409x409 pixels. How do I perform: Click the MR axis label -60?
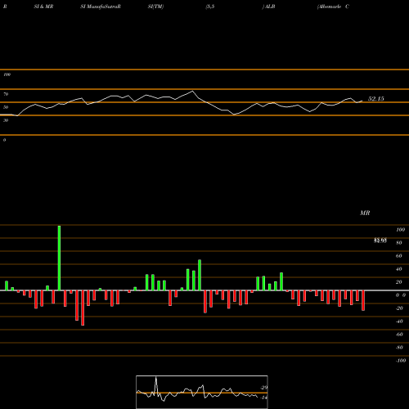pyautogui.click(x=399, y=335)
